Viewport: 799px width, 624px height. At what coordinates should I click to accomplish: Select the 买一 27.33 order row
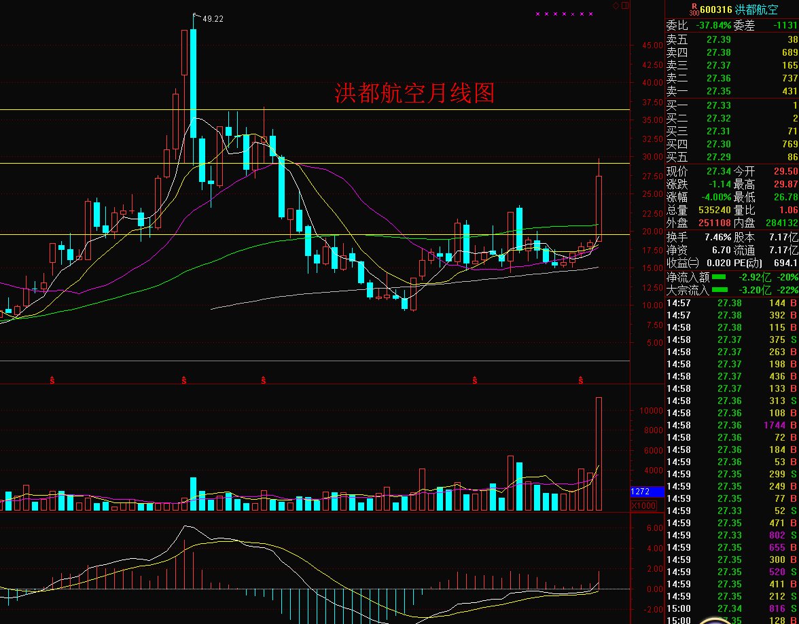pos(732,105)
